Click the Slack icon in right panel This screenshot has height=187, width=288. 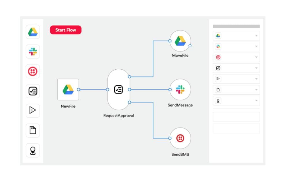point(218,46)
